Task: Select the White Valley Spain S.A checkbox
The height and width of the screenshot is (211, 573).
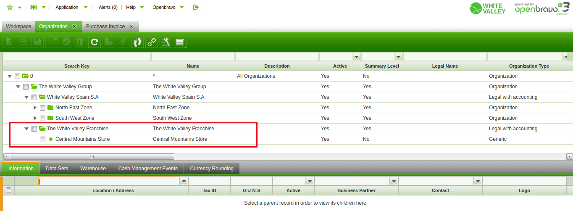Action: point(34,97)
